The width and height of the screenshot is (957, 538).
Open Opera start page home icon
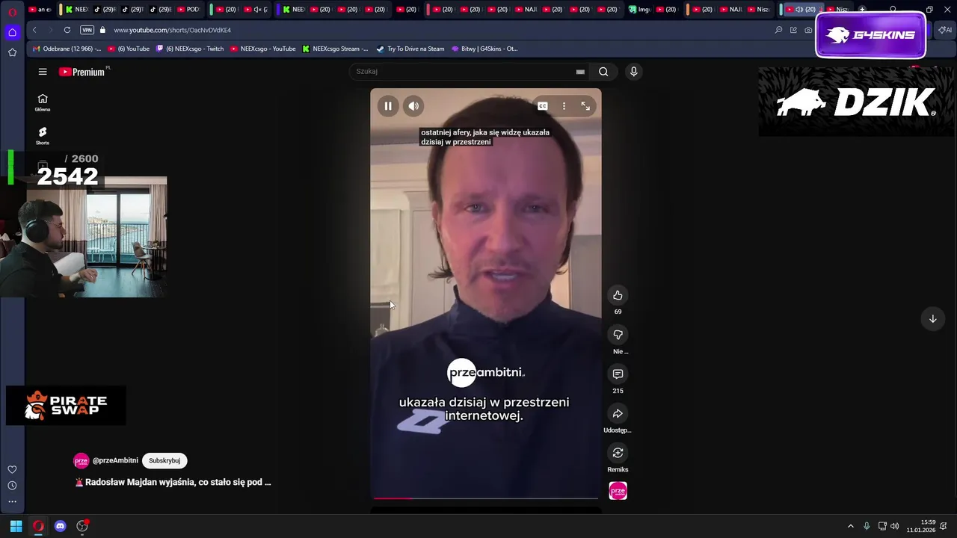(x=12, y=32)
